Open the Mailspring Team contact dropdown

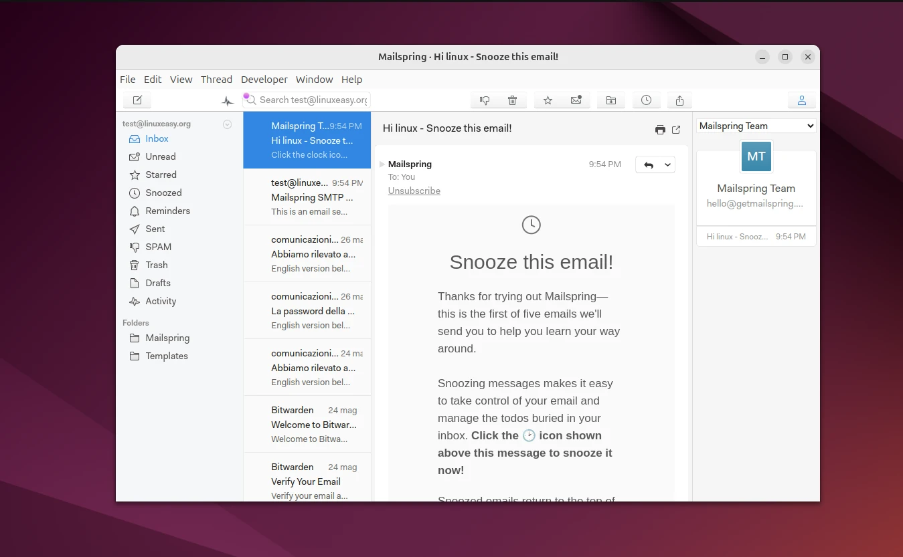(755, 125)
